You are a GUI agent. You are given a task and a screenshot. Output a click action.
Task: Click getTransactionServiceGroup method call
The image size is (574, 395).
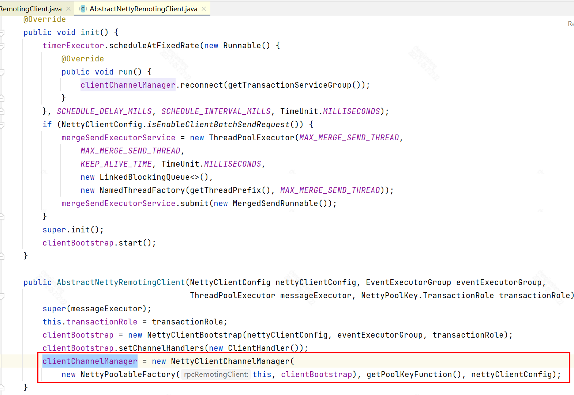(x=290, y=85)
